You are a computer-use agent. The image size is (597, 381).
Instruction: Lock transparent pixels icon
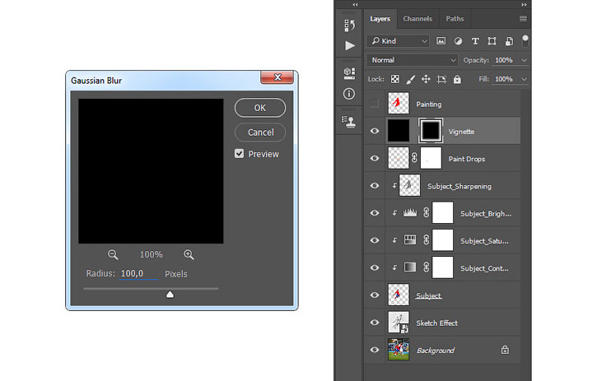pyautogui.click(x=395, y=79)
